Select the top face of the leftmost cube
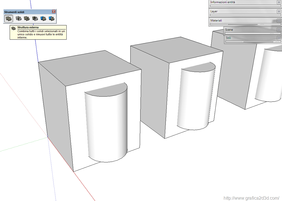 pyautogui.click(x=88, y=67)
